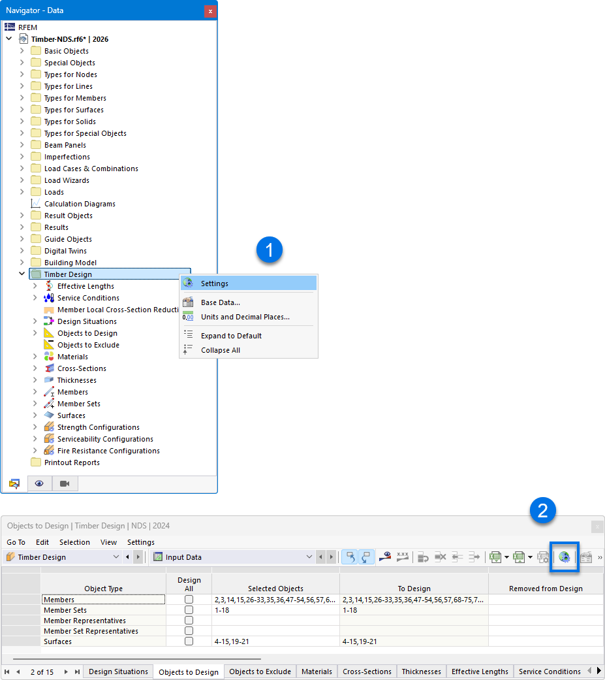Open the Settings configuration icon in the toolbar
Image resolution: width=605 pixels, height=680 pixels.
tap(564, 557)
